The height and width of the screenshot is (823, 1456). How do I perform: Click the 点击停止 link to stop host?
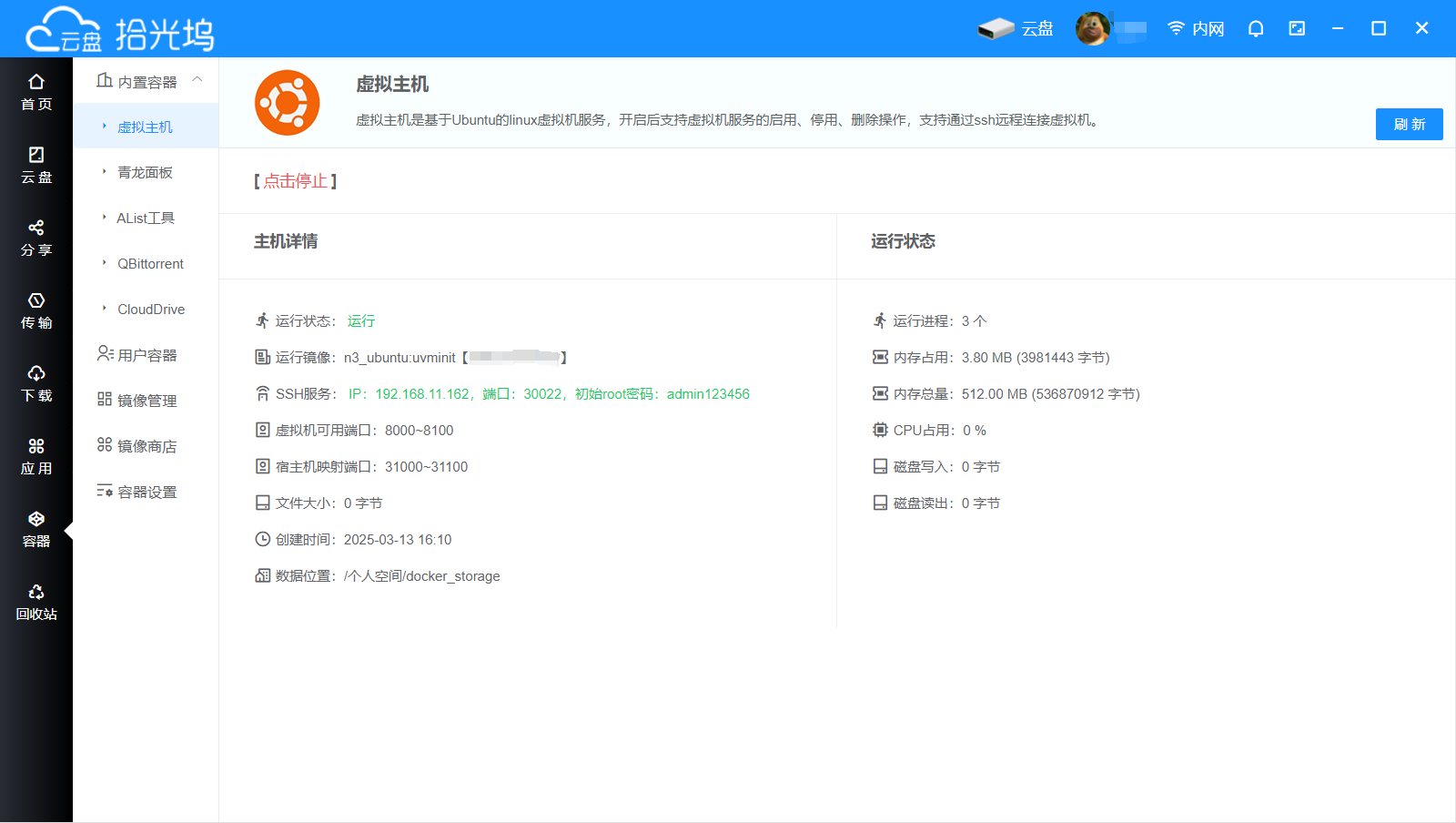tap(295, 181)
